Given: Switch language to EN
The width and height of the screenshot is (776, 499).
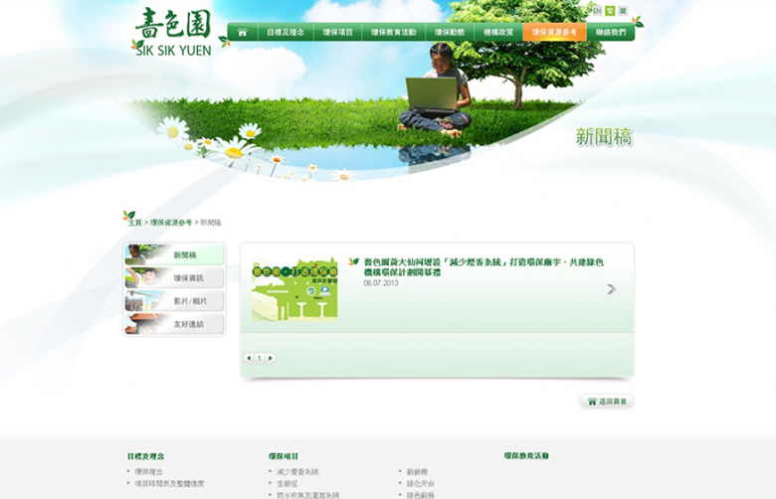Looking at the screenshot, I should [597, 10].
